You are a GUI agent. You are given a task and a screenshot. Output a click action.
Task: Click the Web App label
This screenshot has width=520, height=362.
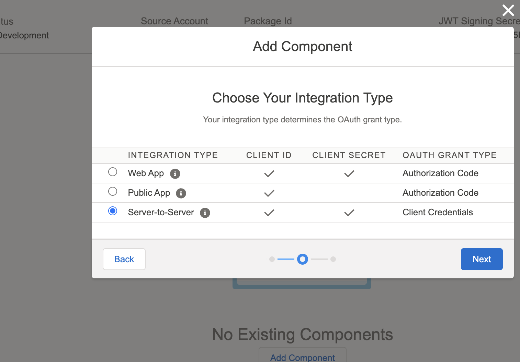(x=146, y=173)
